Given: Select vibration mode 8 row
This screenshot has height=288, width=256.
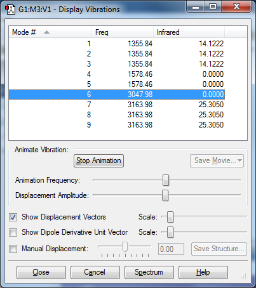Looking at the screenshot, I should tap(117, 115).
